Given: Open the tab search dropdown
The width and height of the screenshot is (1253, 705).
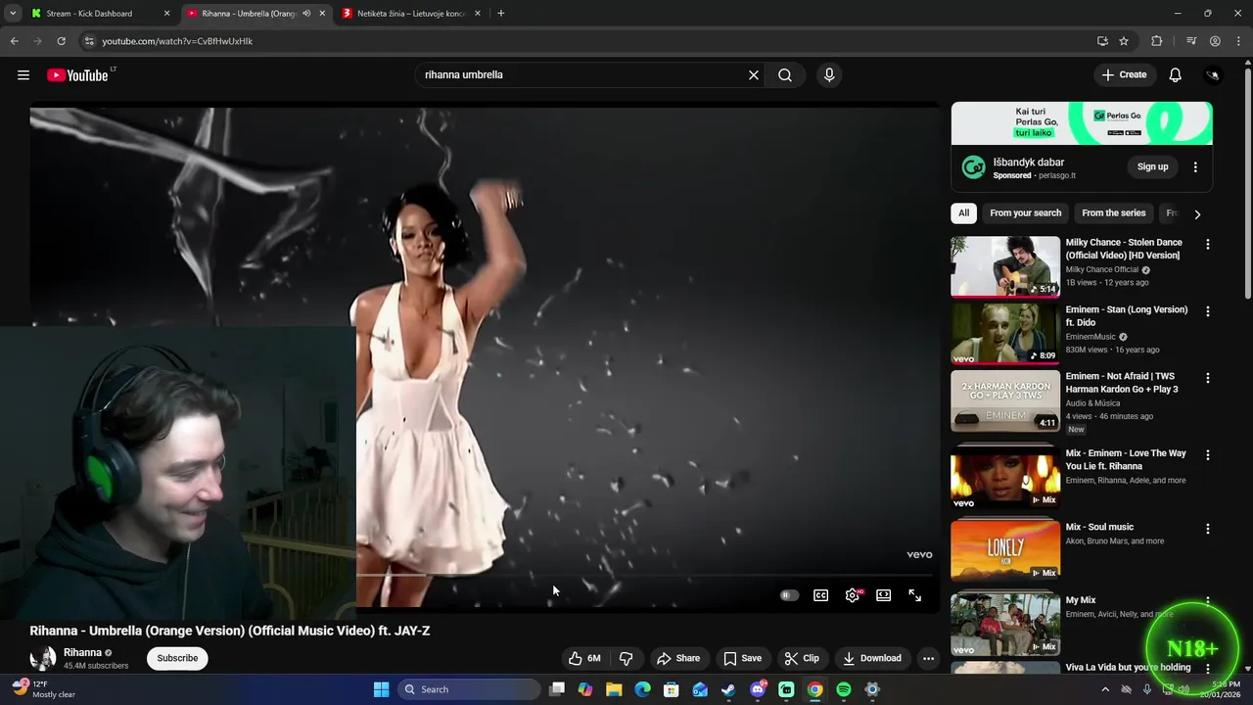Looking at the screenshot, I should (x=13, y=14).
